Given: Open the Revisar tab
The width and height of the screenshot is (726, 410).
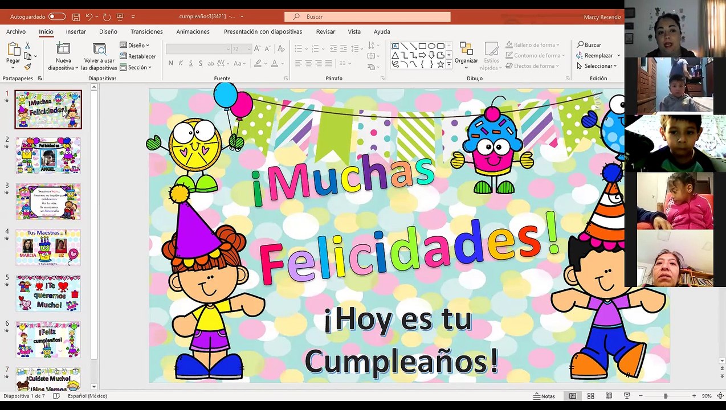Looking at the screenshot, I should 325,32.
